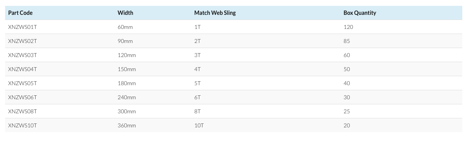Click box quantity value 25
The height and width of the screenshot is (143, 474).
(347, 111)
